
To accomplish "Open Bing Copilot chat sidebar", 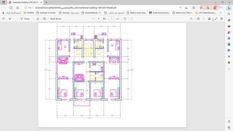I will [x=229, y=8].
